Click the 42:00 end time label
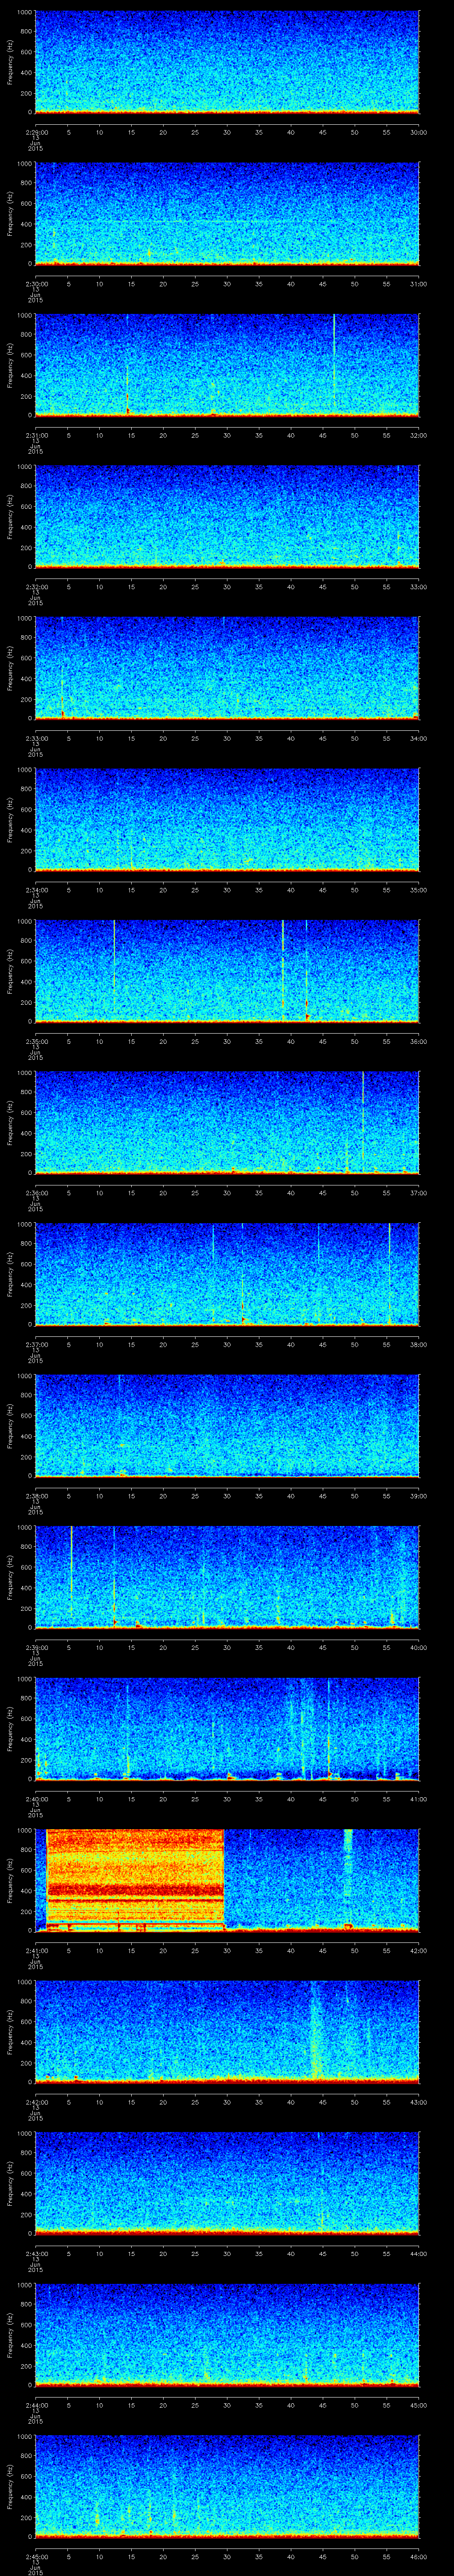 coord(418,1950)
